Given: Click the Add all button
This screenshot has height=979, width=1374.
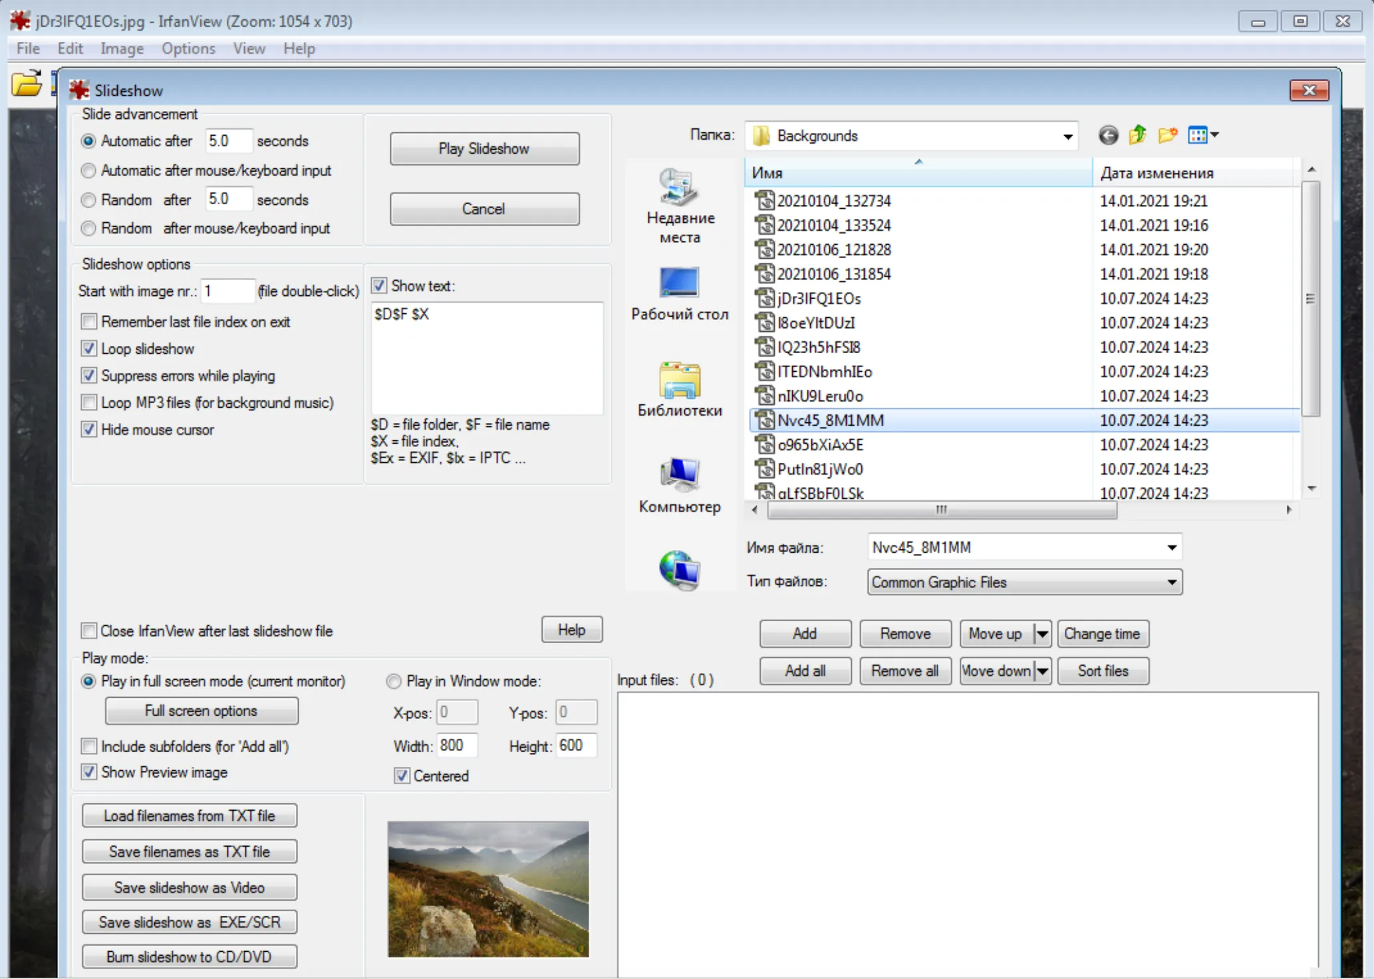Looking at the screenshot, I should [805, 671].
